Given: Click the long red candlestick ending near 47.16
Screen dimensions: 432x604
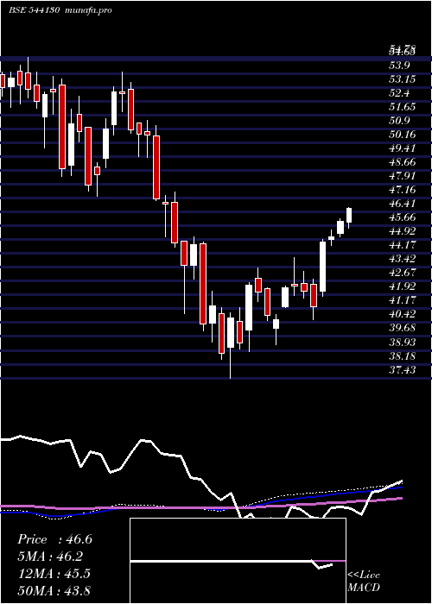Looking at the screenshot, I should click(x=156, y=167).
